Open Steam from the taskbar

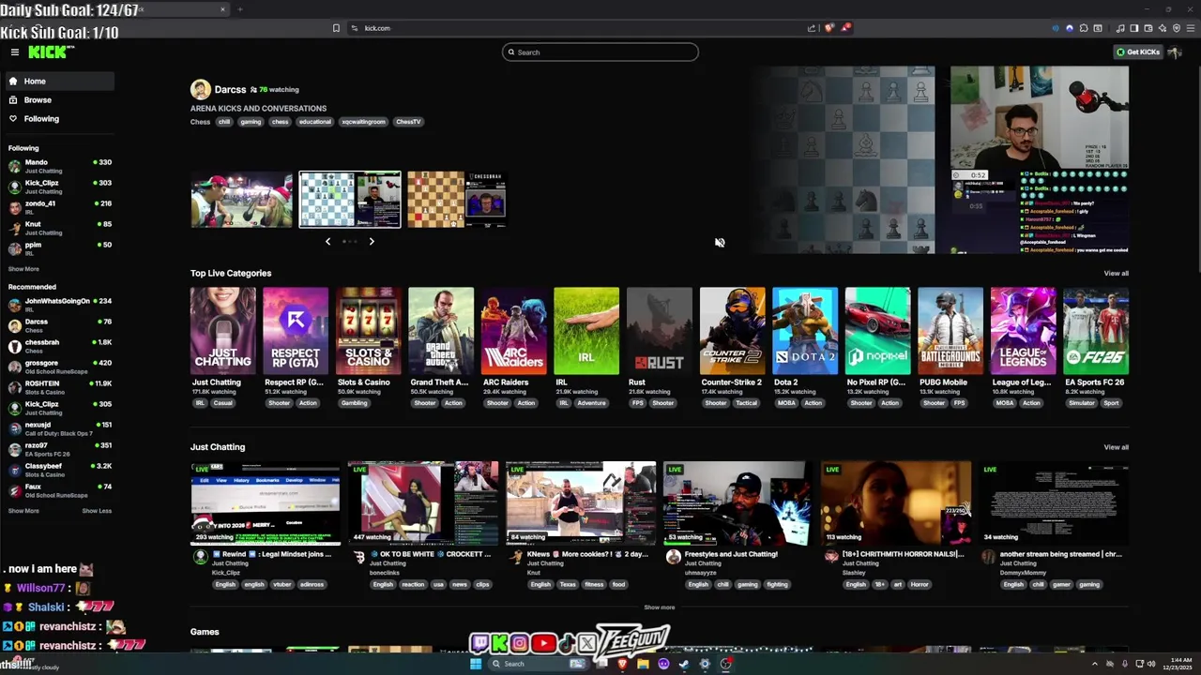(684, 664)
